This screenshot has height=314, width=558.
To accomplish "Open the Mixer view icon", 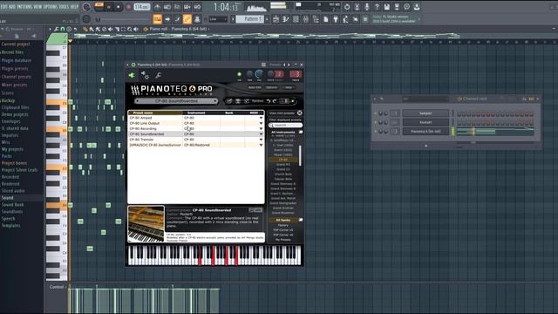I will click(306, 19).
